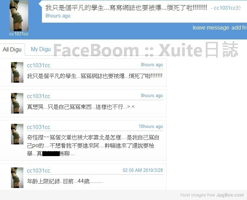This screenshot has height=200, width=247.
Task: Open avatar thumbnail of 10hours ago post
Action: click(17, 134)
